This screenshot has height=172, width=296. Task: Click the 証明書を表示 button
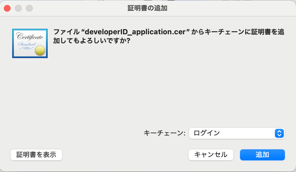coord(36,155)
